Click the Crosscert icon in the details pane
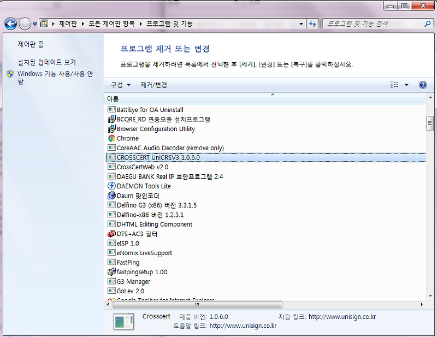Viewport: 437px width, 337px height. pos(124,320)
